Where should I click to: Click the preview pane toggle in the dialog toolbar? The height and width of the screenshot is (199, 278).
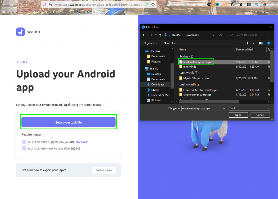(261, 43)
